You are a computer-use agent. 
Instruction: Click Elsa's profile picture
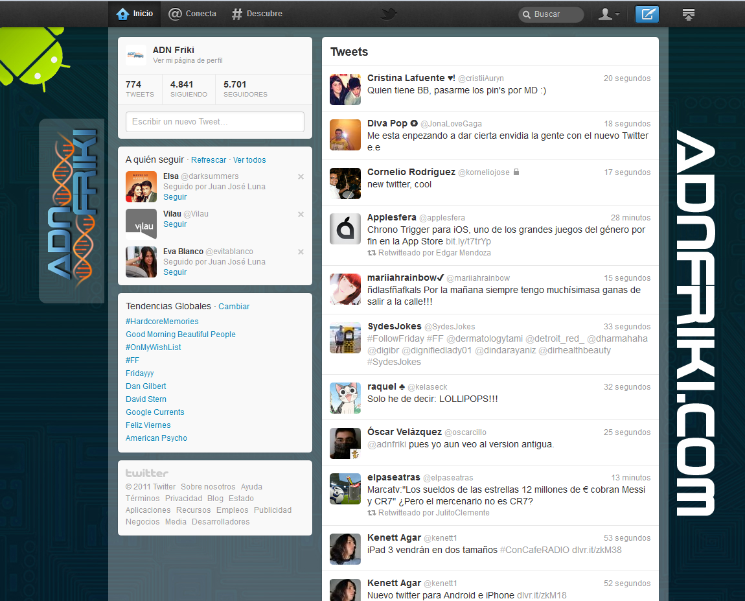[141, 187]
